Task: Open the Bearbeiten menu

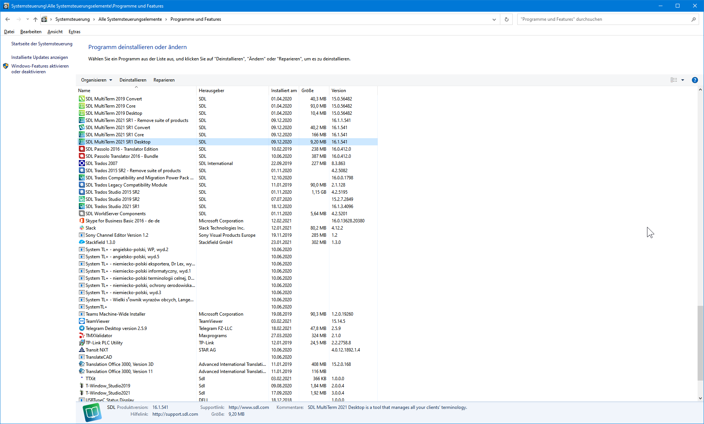Action: (31, 32)
